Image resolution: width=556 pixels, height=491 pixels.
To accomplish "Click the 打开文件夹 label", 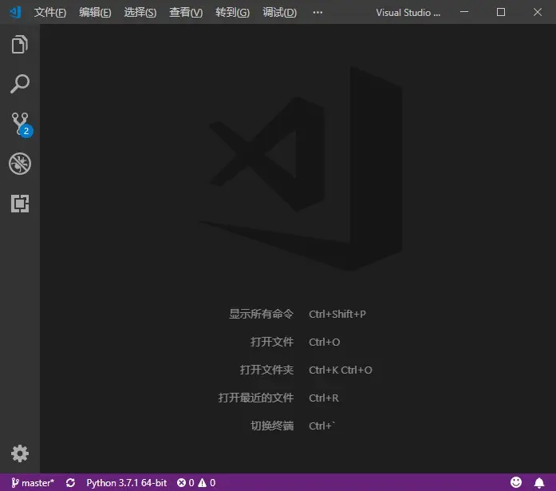I will click(266, 370).
